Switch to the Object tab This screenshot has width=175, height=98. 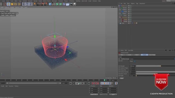(x=137, y=55)
